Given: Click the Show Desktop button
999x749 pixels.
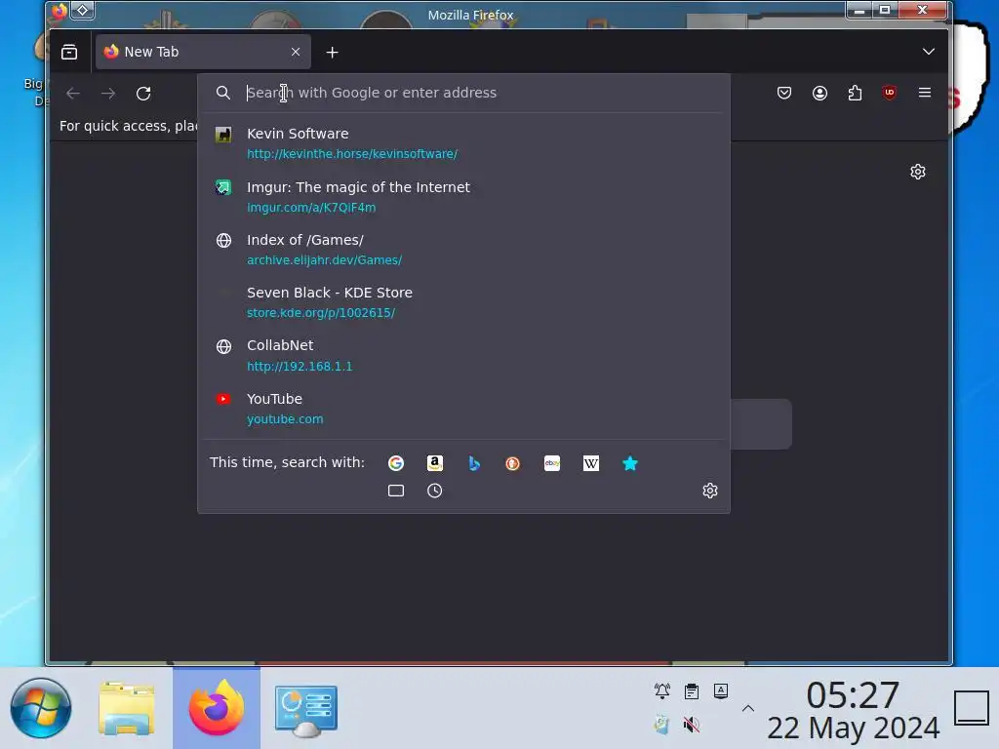Looking at the screenshot, I should tap(971, 708).
